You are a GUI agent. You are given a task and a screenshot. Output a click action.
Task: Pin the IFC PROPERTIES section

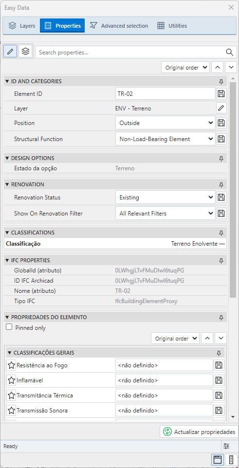click(x=221, y=260)
